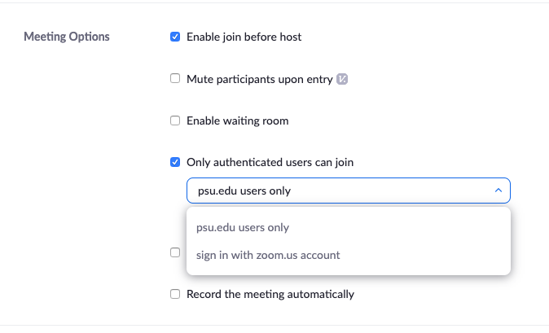Click the blank area of the dropdown popup right of the zoom.us option
The width and height of the screenshot is (549, 333).
pyautogui.click(x=424, y=255)
